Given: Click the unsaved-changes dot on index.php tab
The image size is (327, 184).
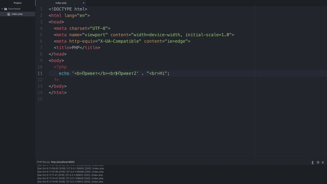Looking at the screenshot, I should point(84,3).
